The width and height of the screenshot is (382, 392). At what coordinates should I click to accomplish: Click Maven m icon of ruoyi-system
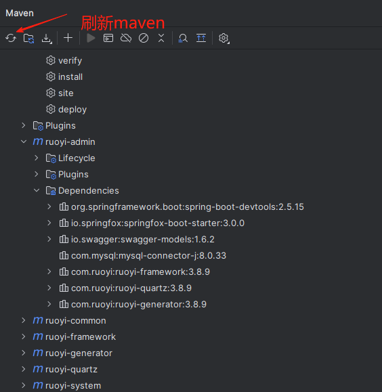pos(38,385)
